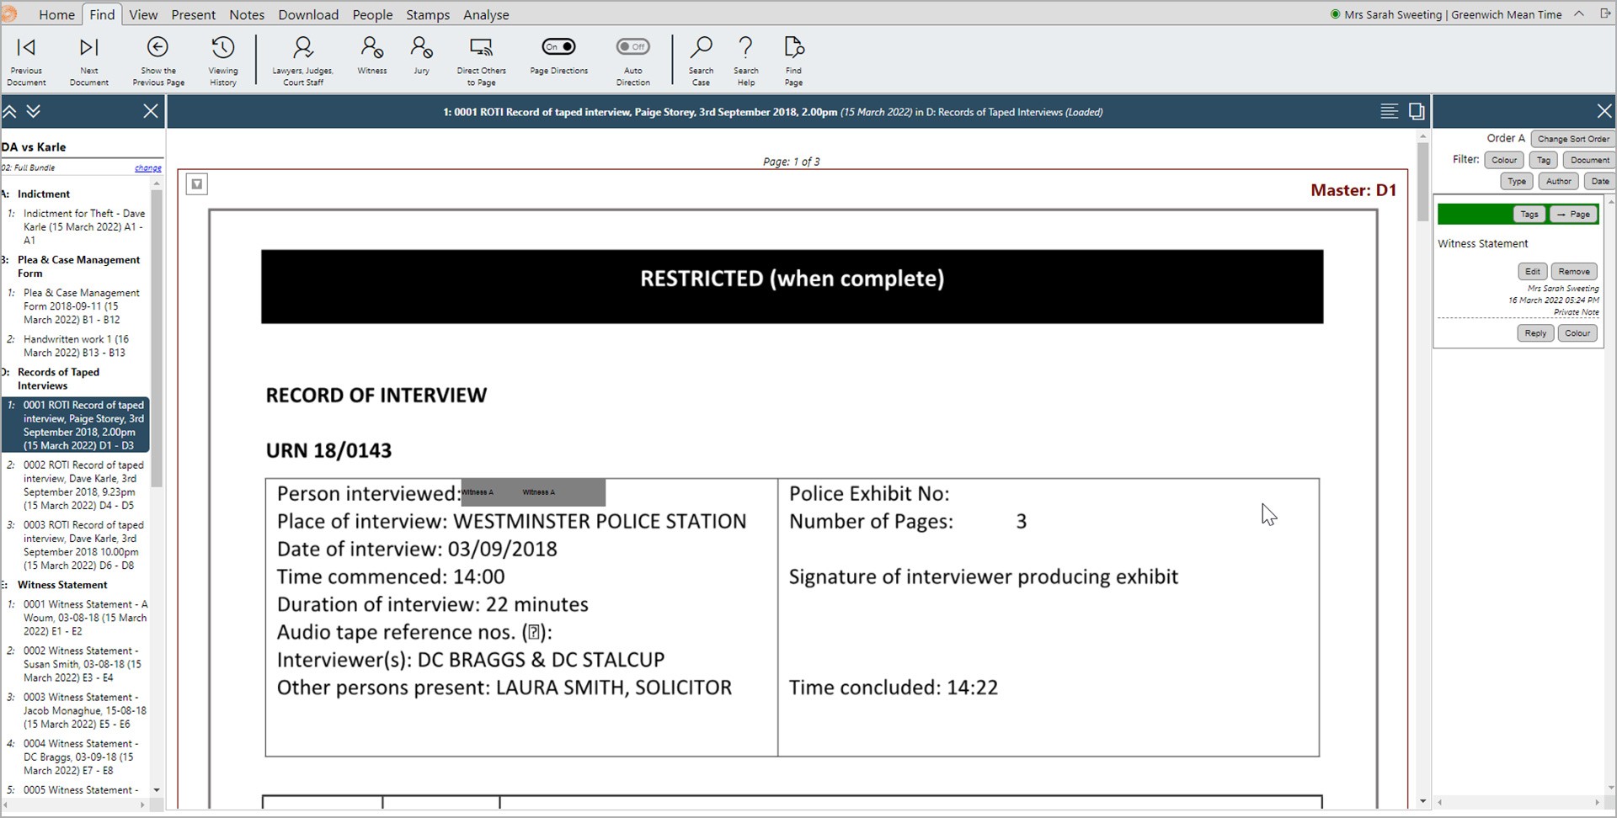Viewport: 1617px width, 818px height.
Task: Click the Colour button under the note
Action: (x=1577, y=333)
